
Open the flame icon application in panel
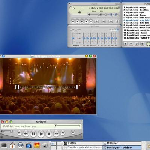(x=37, y=145)
